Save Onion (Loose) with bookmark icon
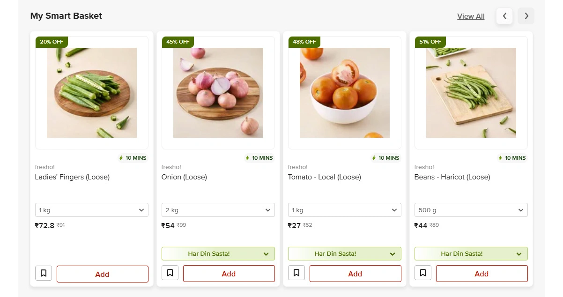The width and height of the screenshot is (563, 297). [170, 273]
